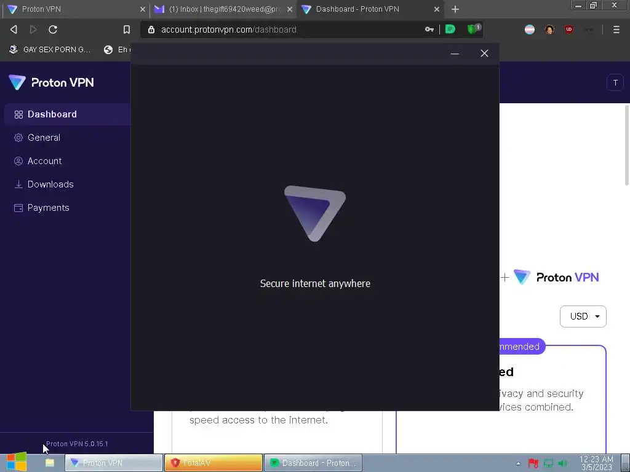Switch to TotalAV in the taskbar
The width and height of the screenshot is (630, 472).
(x=213, y=463)
